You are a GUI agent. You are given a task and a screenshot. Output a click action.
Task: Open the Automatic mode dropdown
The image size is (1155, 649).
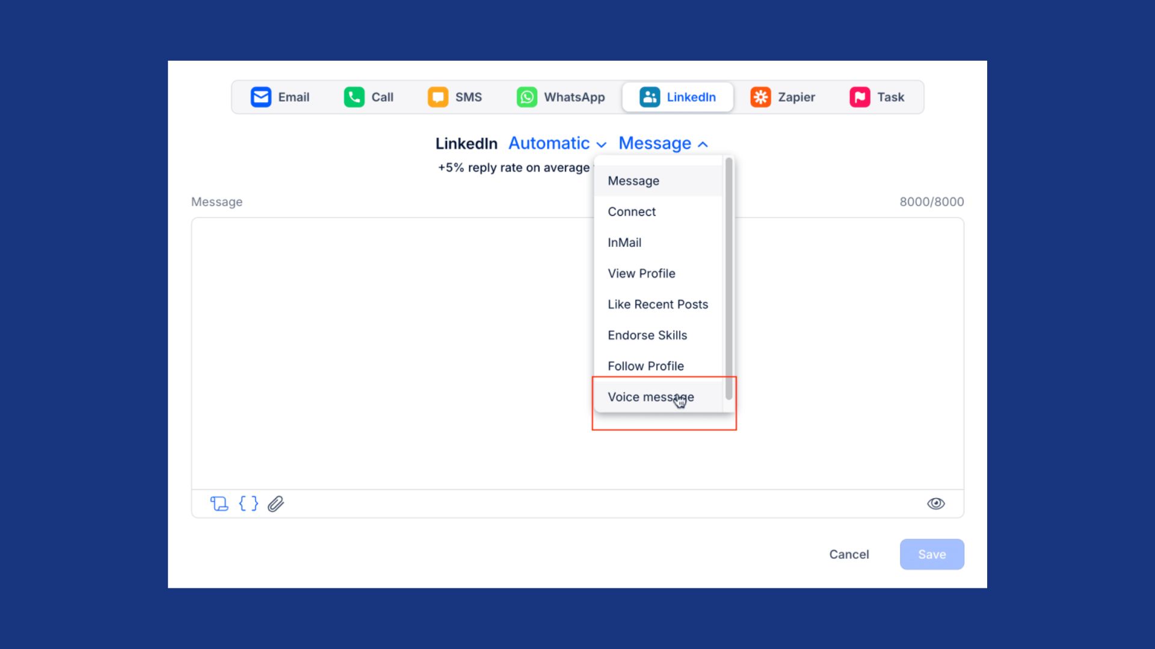point(556,143)
